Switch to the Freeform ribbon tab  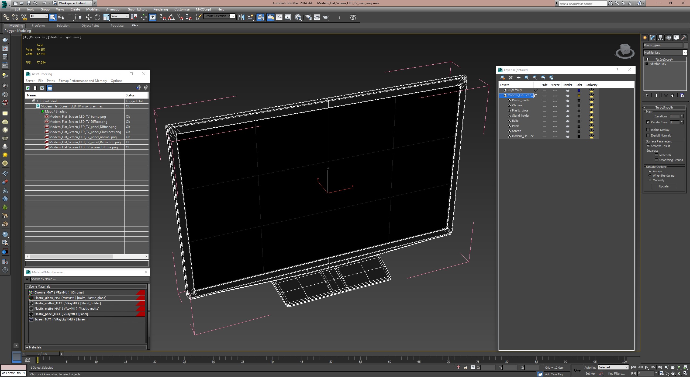38,26
